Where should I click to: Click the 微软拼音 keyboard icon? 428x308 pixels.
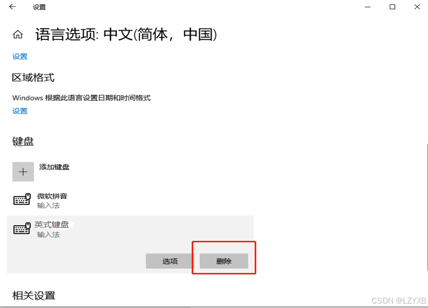(22, 199)
